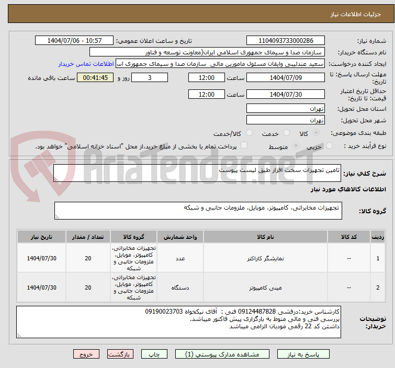Viewport: 395px width, 368px height.
Task: Click the delivery province field 'تهران'
Action: [286, 109]
